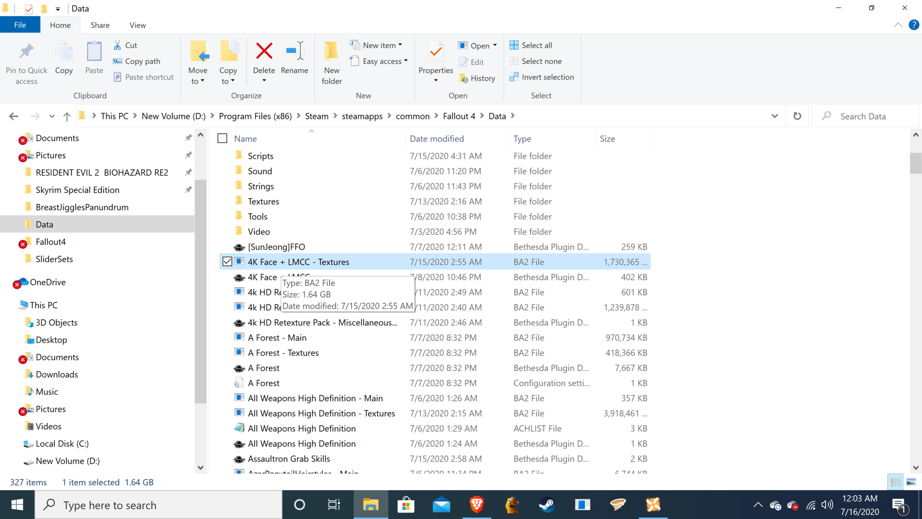The height and width of the screenshot is (519, 922).
Task: Open Properties via checkmark icon
Action: (436, 51)
